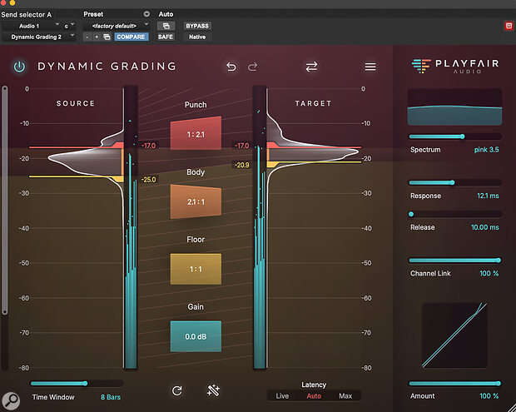Click the circular reset icon

tap(176, 390)
